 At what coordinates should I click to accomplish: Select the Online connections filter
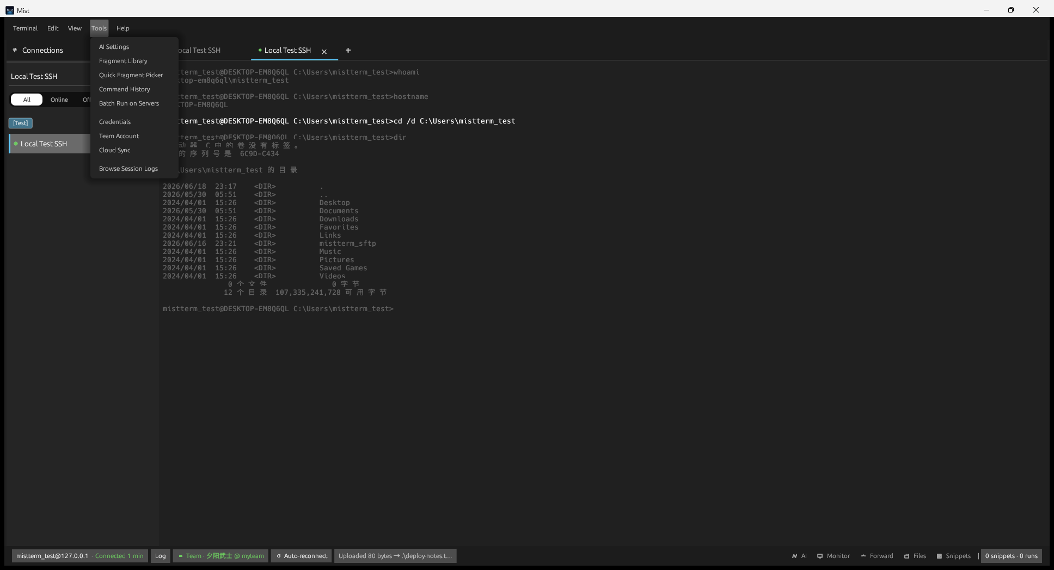[59, 100]
